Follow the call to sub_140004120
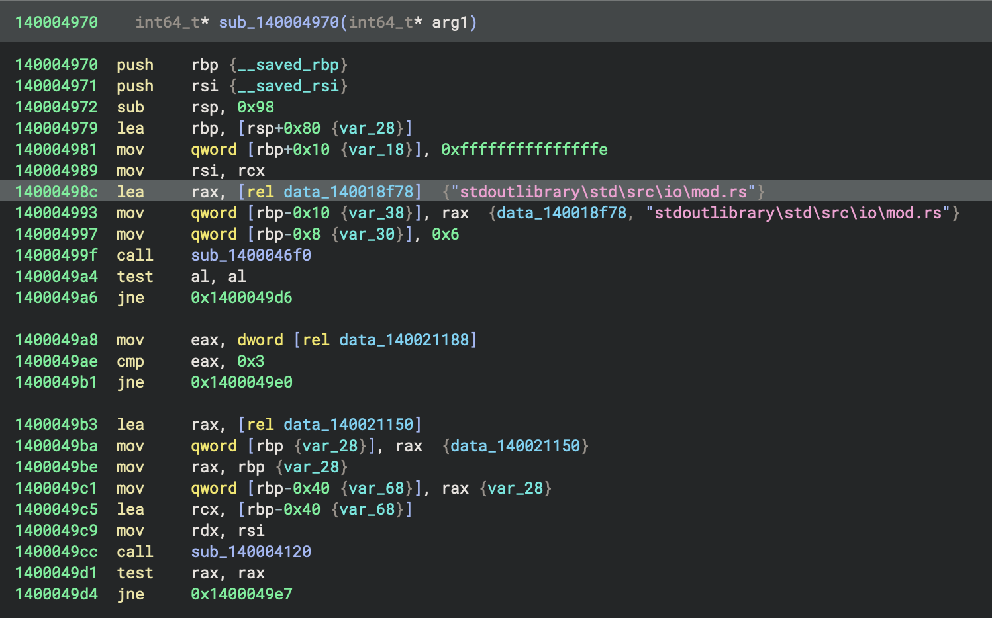This screenshot has width=992, height=618. point(251,552)
